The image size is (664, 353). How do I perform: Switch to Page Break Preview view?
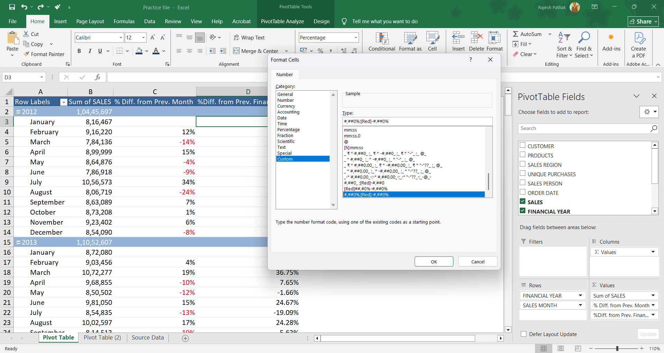[578, 348]
